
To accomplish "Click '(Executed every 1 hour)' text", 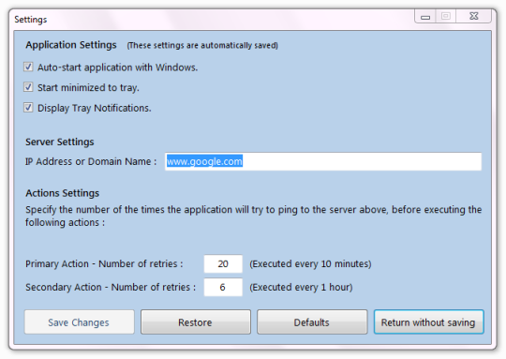I will coord(301,287).
